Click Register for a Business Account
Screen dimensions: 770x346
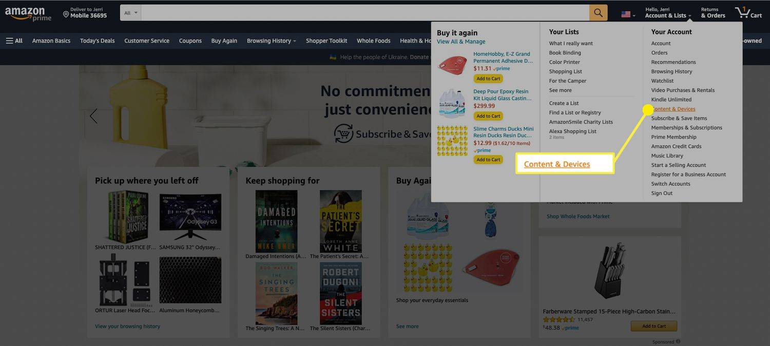[x=689, y=174]
